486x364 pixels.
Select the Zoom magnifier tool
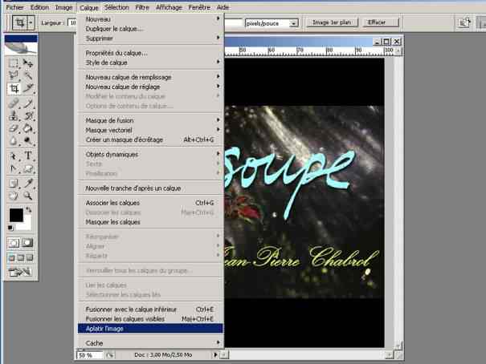coord(28,195)
